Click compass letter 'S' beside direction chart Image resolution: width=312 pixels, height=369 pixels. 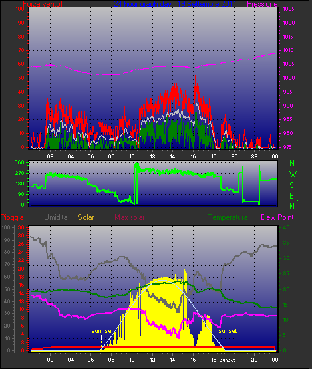[x=292, y=185]
